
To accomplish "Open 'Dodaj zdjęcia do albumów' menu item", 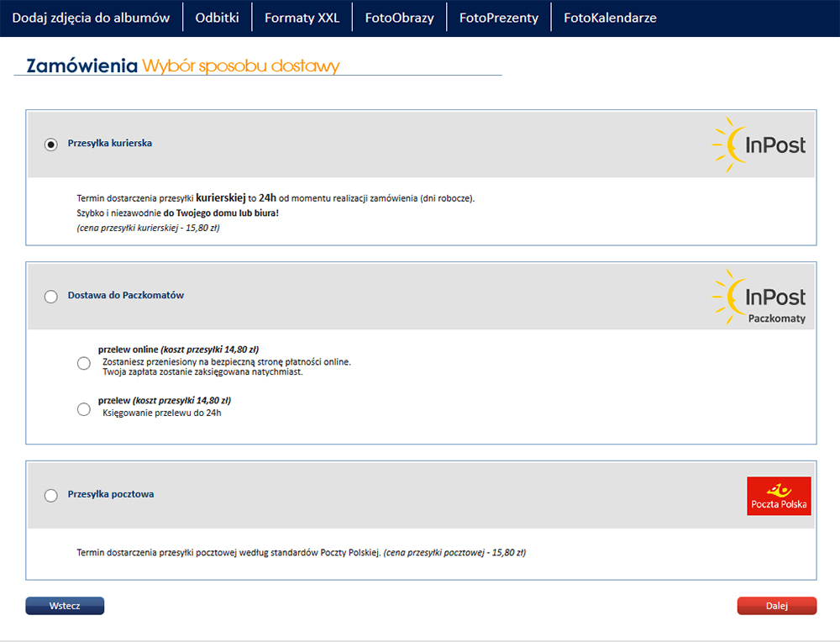I will pos(91,18).
